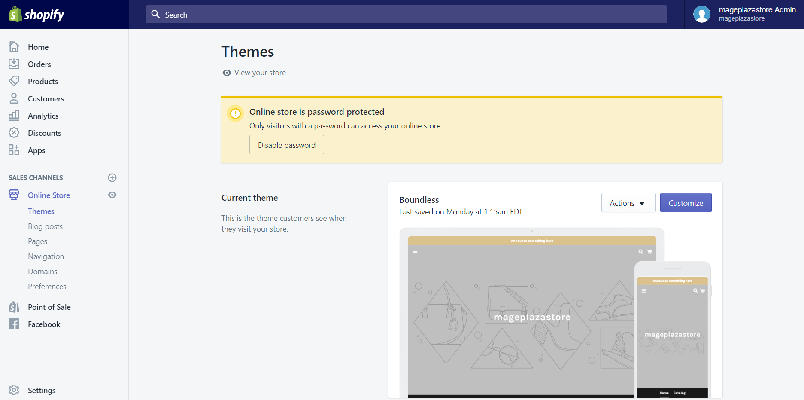Open Discounts section
This screenshot has height=400, width=804.
pos(45,133)
